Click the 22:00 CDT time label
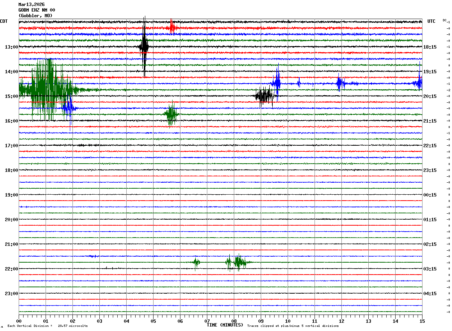 [x=11, y=269]
